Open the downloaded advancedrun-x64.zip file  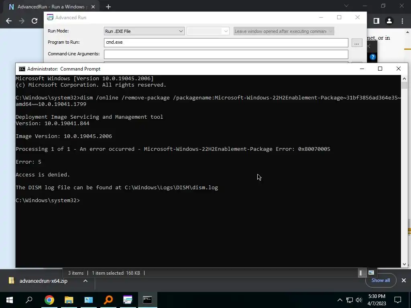pyautogui.click(x=43, y=281)
